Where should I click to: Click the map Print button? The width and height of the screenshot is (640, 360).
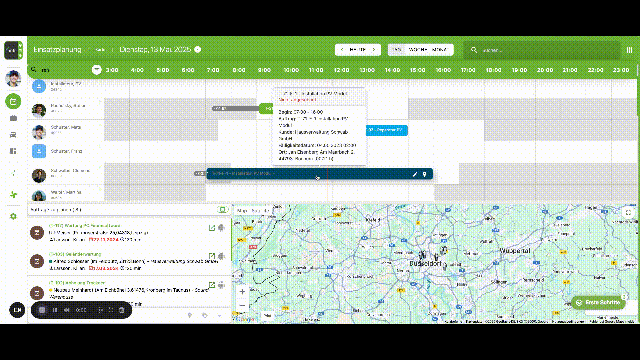tap(267, 316)
